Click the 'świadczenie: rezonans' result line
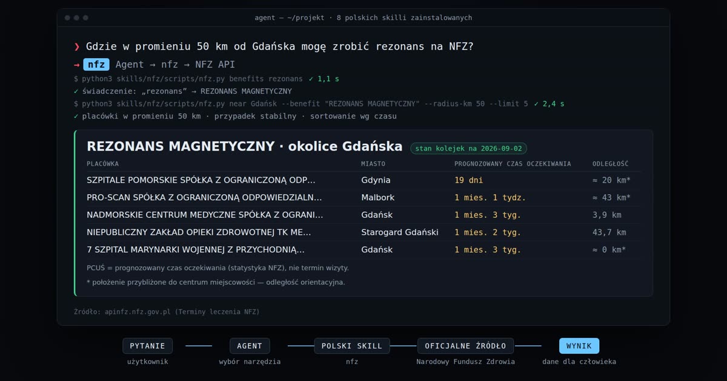The image size is (727, 381). pos(183,91)
